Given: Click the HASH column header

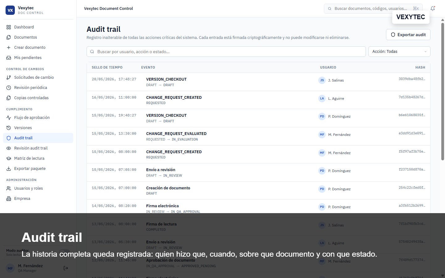Looking at the screenshot, I should point(420,67).
